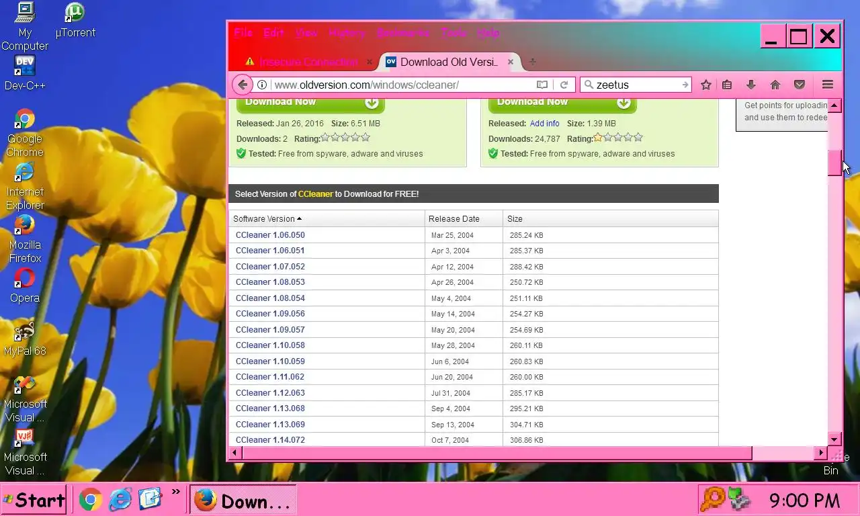Launch Internet Explorer from taskbar quick launch
The image size is (860, 516).
tap(120, 499)
